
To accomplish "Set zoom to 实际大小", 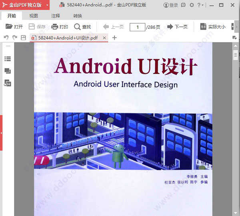I will pyautogui.click(x=213, y=27).
